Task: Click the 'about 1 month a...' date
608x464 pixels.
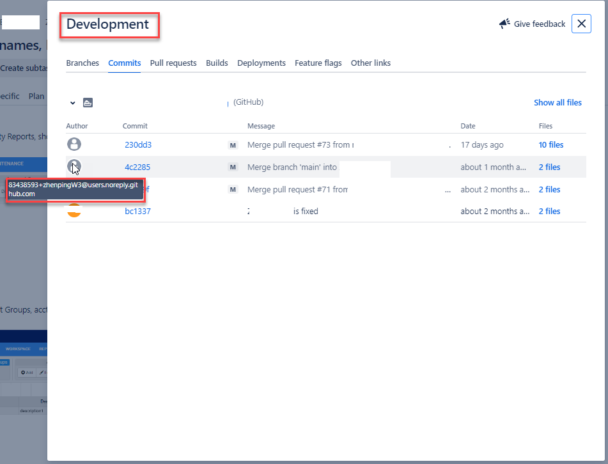Action: tap(493, 167)
